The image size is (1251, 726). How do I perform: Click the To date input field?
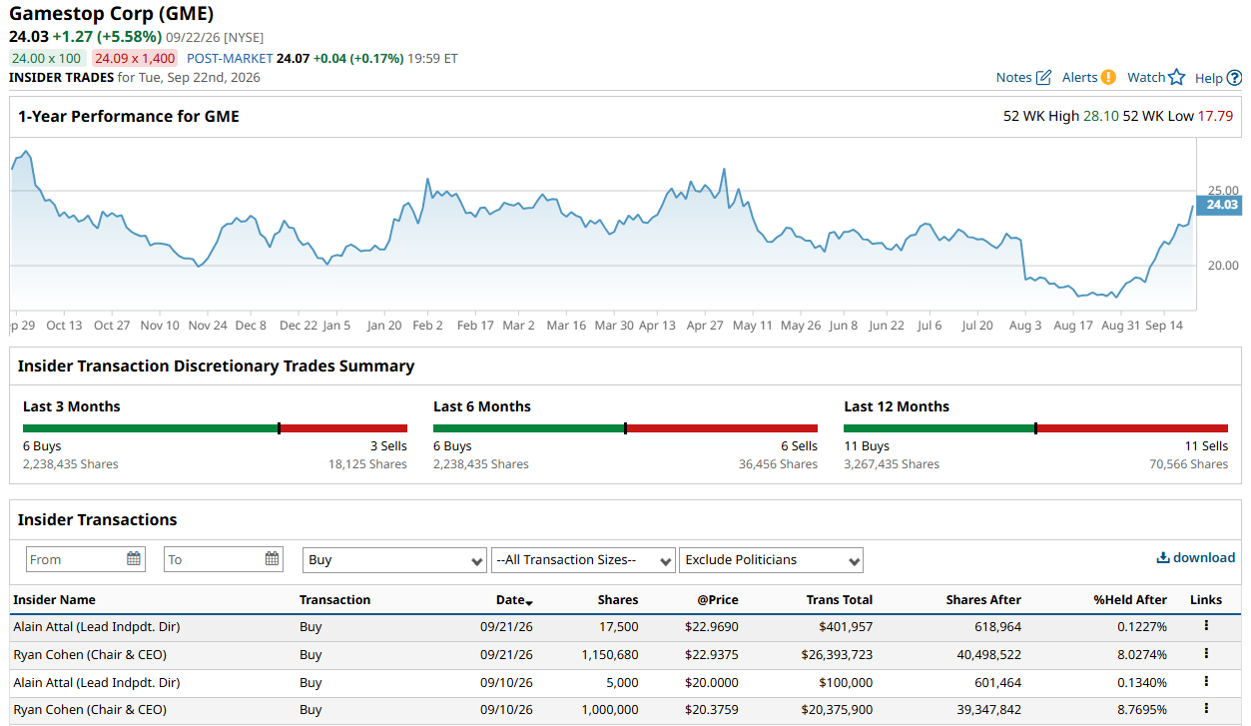point(224,559)
